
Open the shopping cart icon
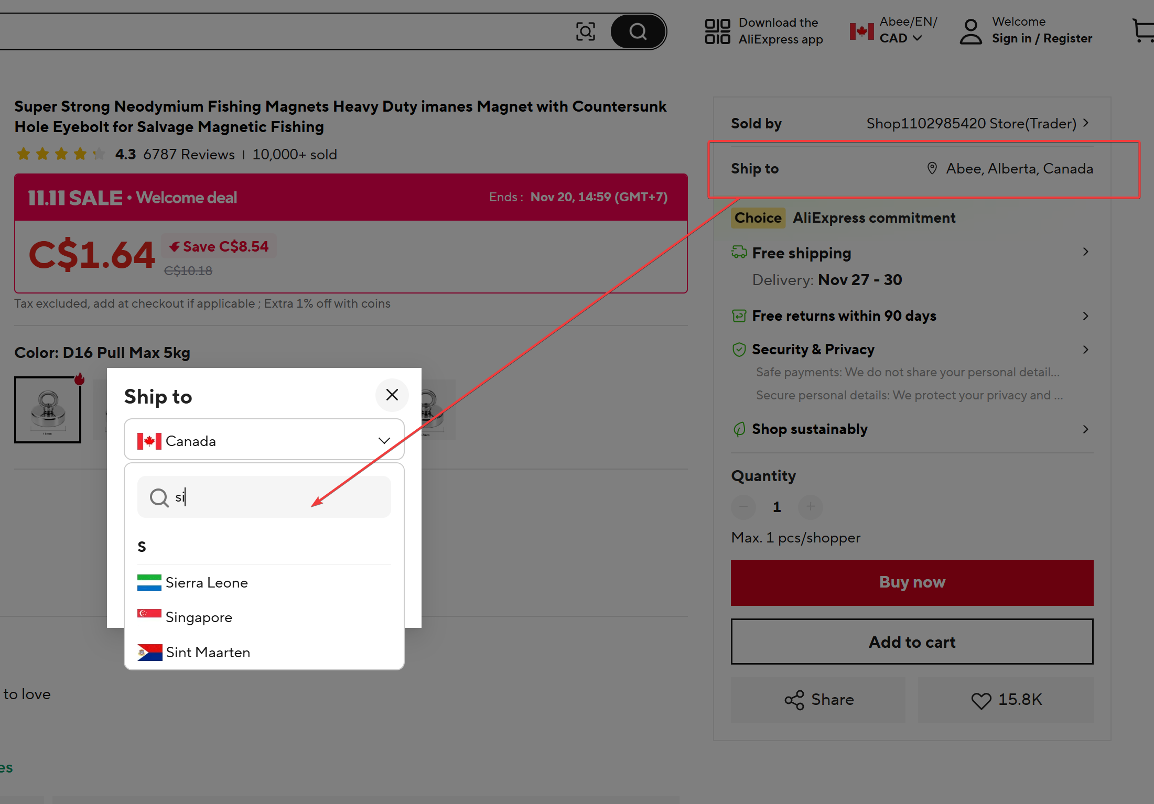point(1143,30)
